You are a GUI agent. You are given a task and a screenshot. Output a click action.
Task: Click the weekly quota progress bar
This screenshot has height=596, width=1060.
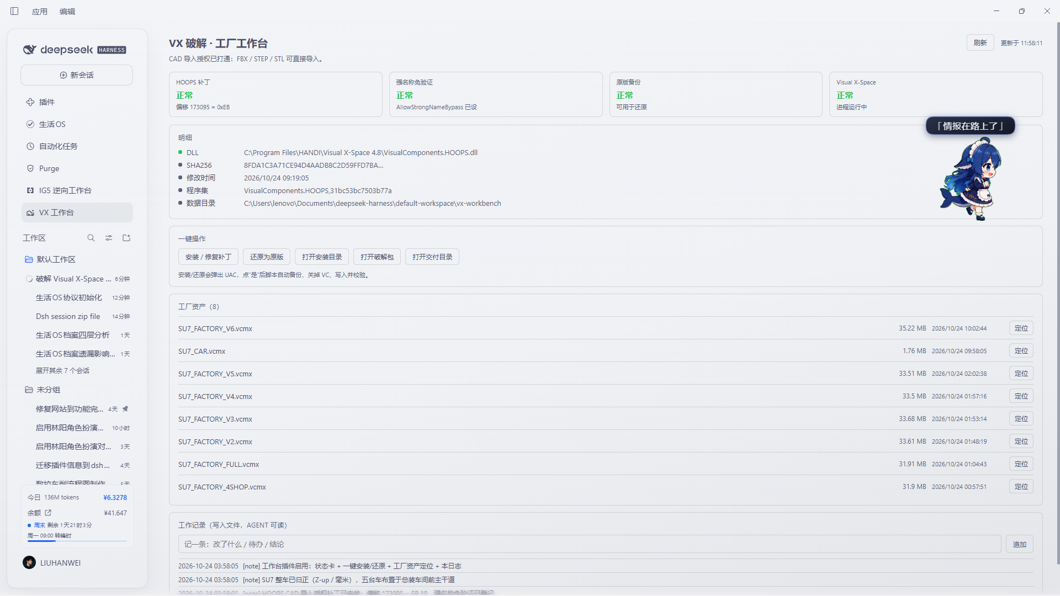(77, 541)
